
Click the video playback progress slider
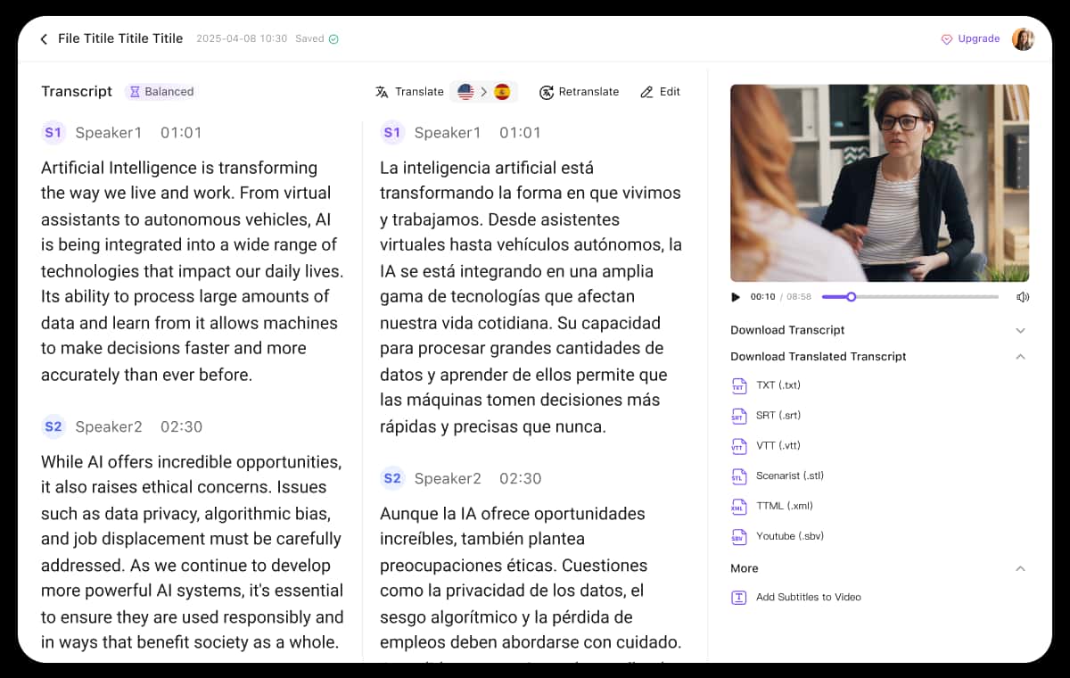tap(909, 297)
